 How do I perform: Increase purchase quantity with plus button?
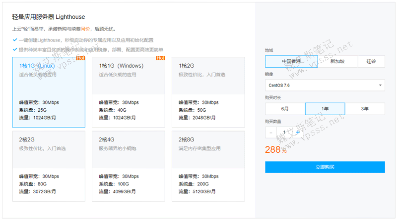click(x=298, y=132)
